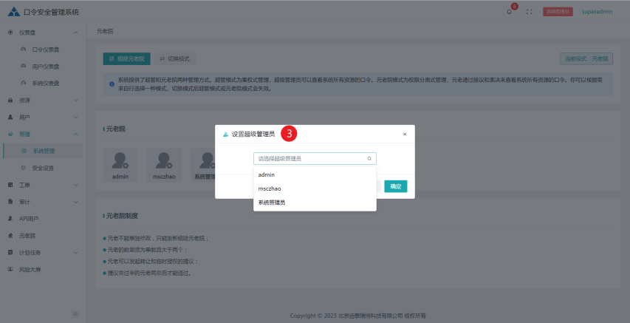Click the admin user avatar
Viewport: 630px width, 323px height.
[120, 160]
